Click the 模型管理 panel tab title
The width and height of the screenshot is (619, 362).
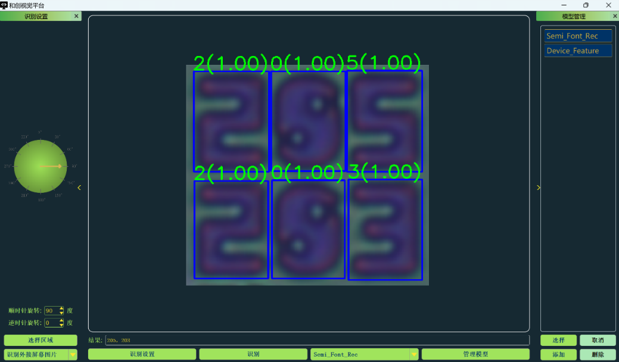574,16
